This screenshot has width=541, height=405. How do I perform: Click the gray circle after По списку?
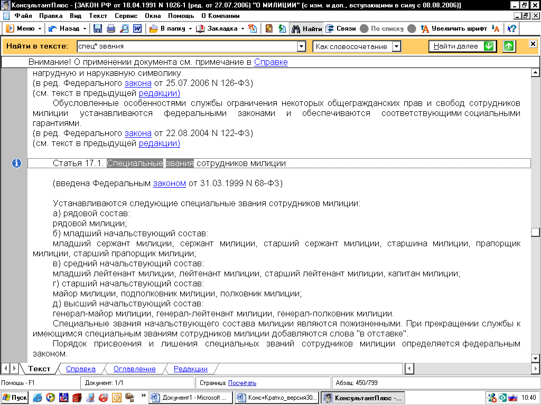click(x=412, y=28)
